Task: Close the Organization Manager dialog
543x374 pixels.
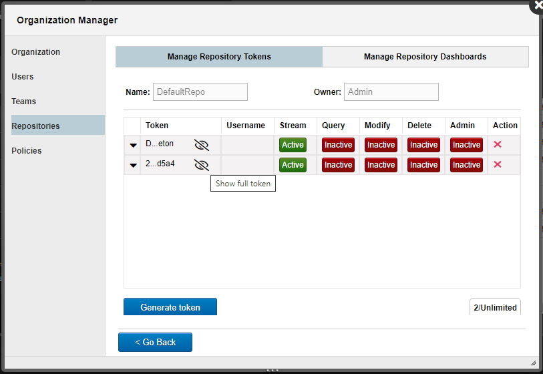Action: coord(538,5)
